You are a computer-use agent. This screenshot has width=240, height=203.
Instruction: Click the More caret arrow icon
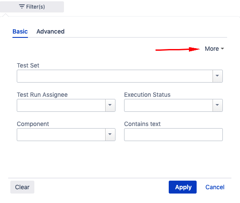tap(222, 49)
